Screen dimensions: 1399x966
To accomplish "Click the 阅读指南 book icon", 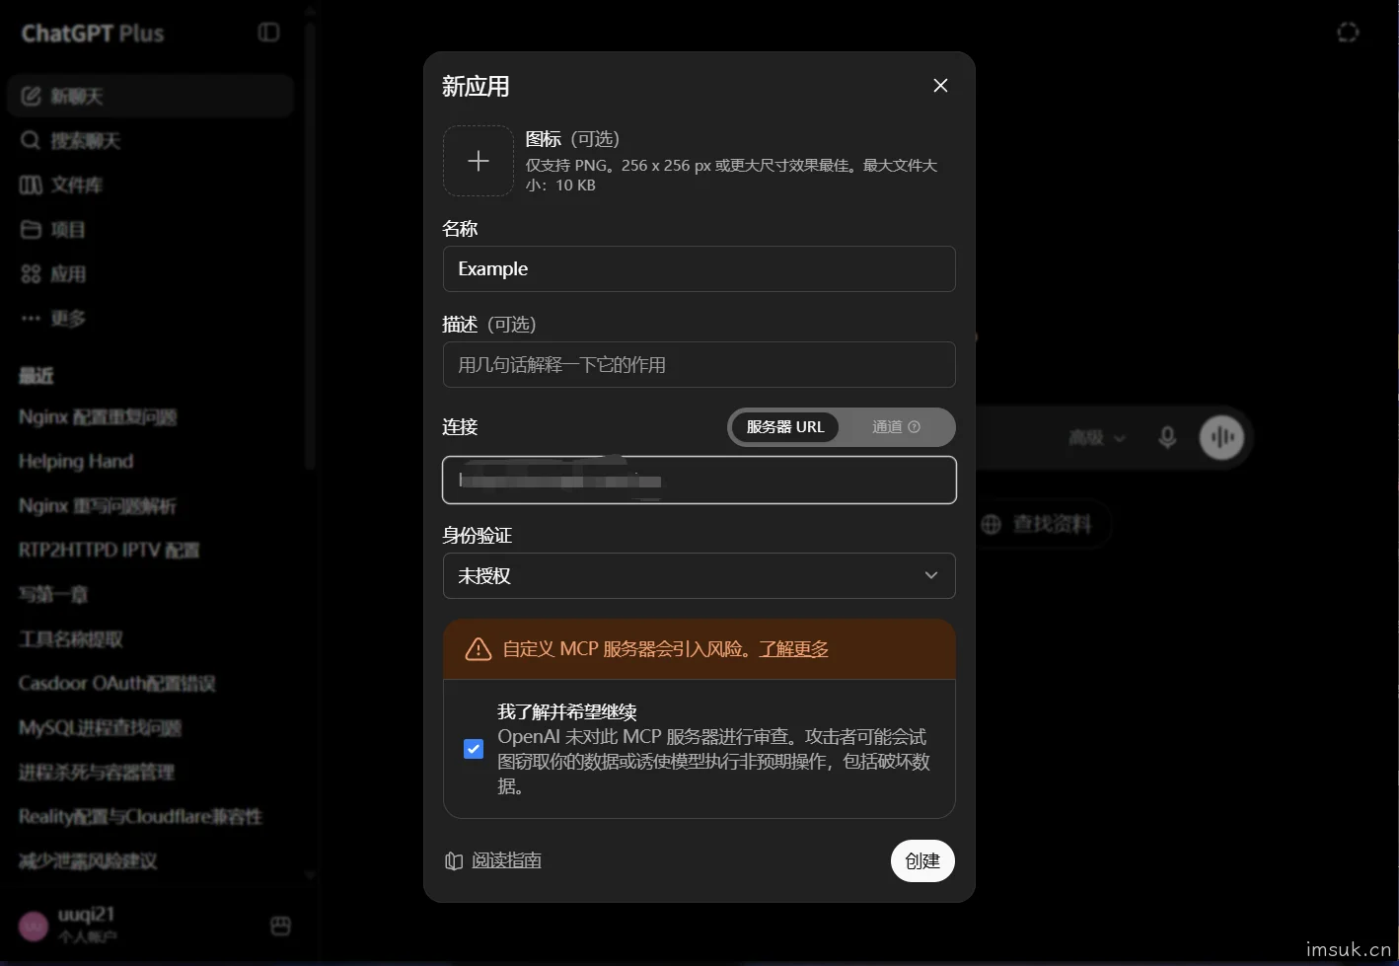I will [x=454, y=860].
